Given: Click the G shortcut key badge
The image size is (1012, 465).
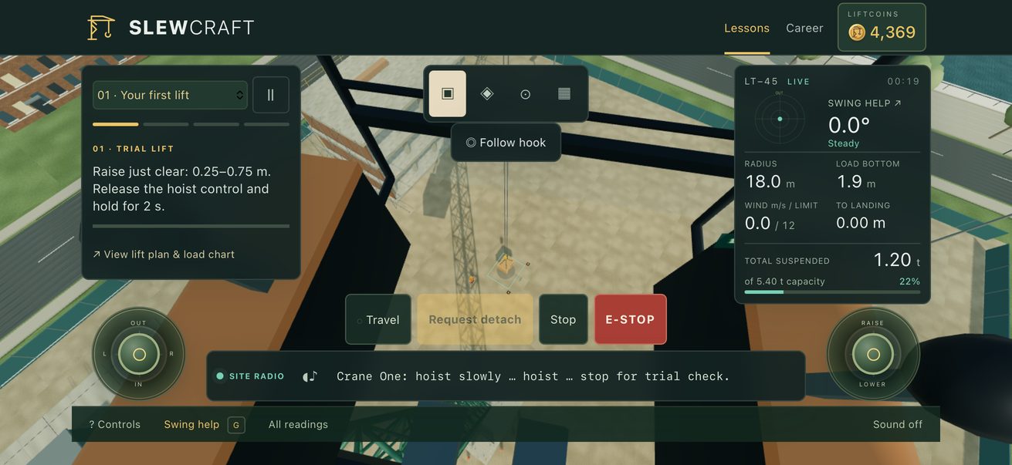Looking at the screenshot, I should [x=236, y=425].
